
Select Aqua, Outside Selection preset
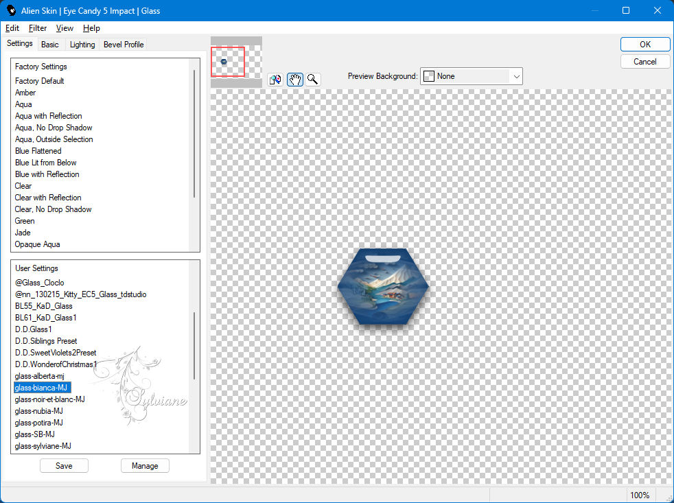[54, 139]
